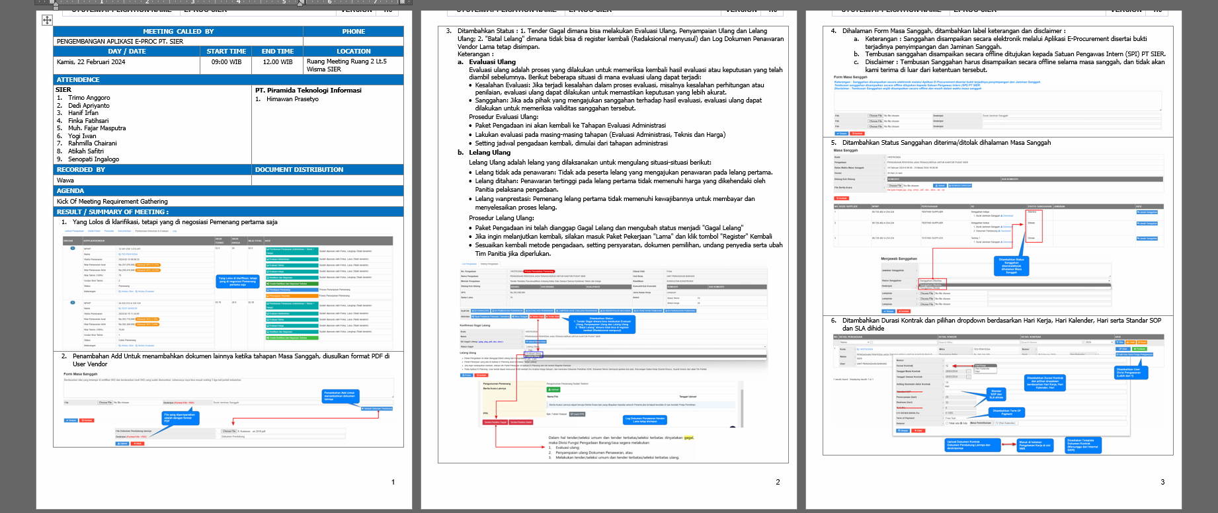Image resolution: width=1218 pixels, height=513 pixels.
Task: Click attendee name 'Himawan Prasetyo'
Action: 292,99
